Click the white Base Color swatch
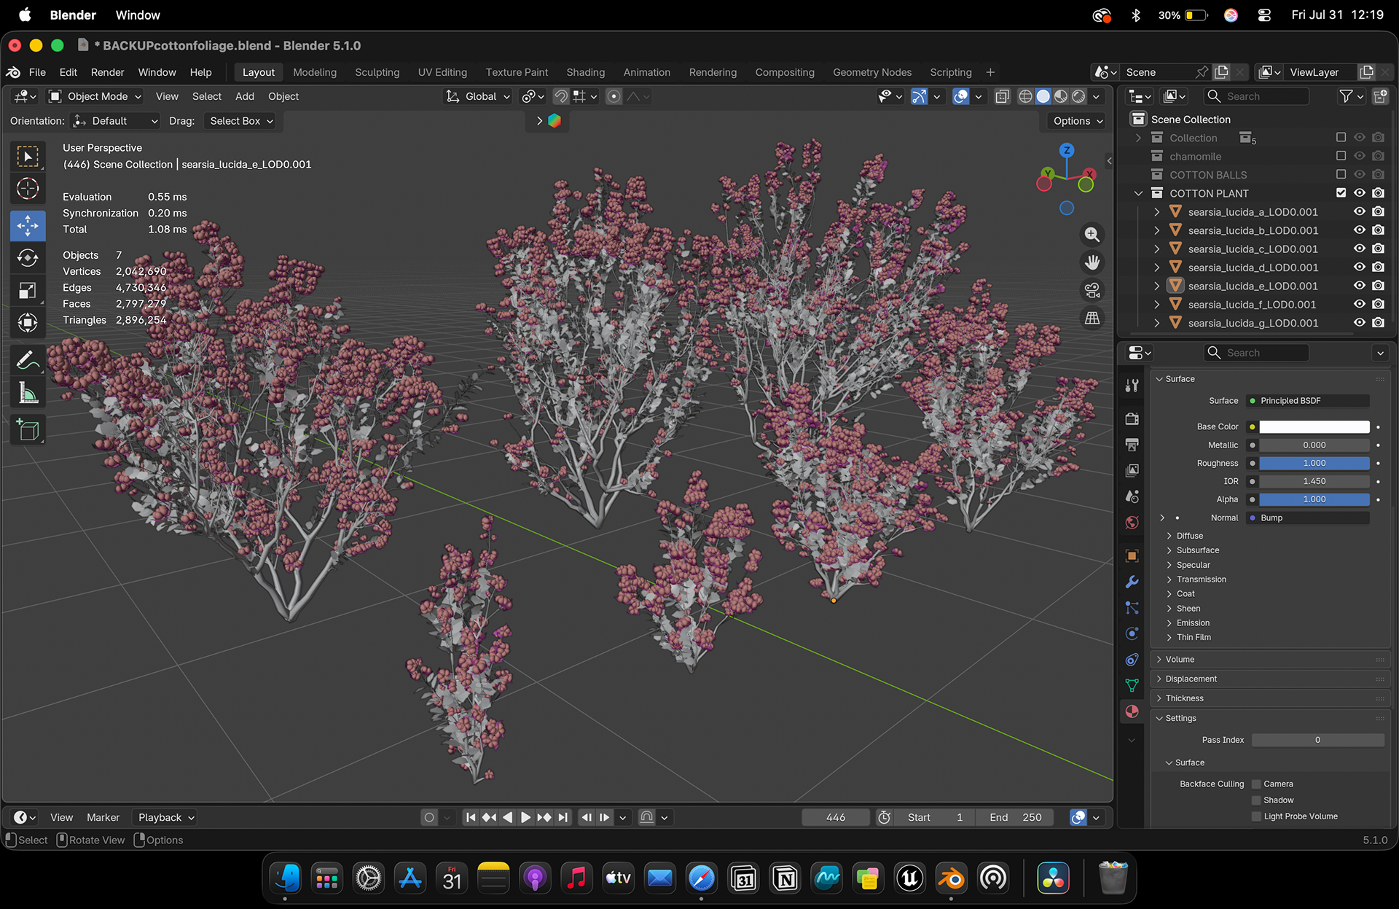 click(x=1314, y=426)
